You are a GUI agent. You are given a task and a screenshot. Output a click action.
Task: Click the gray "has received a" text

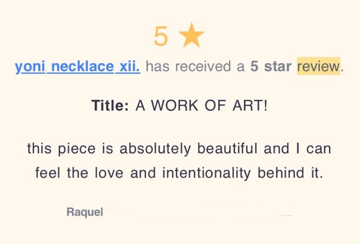click(x=195, y=66)
